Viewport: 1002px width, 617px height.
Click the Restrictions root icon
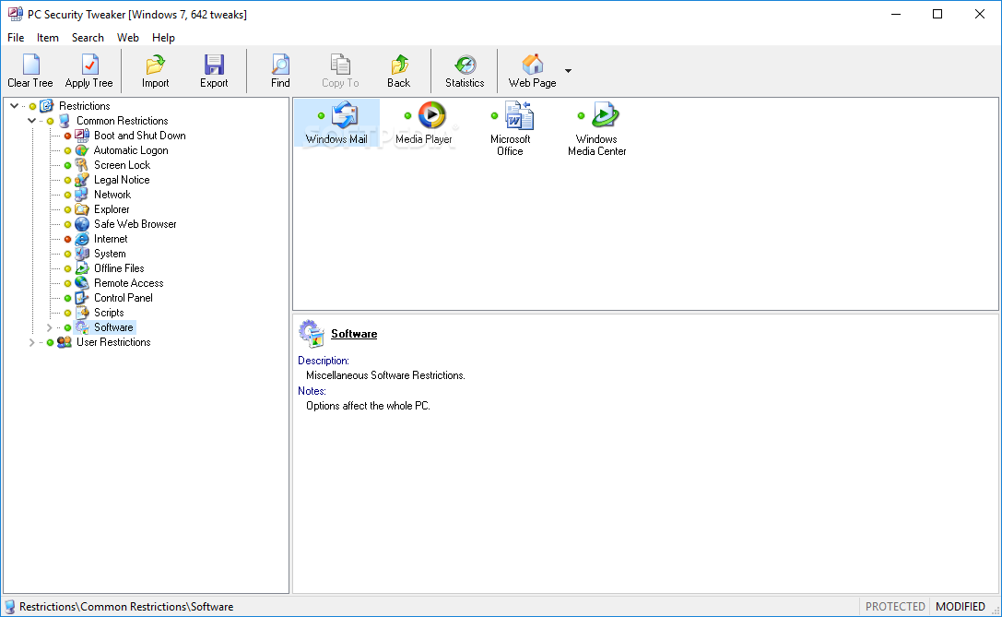47,106
